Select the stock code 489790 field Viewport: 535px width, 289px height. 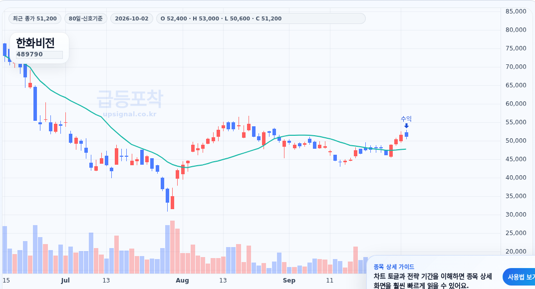[39, 54]
